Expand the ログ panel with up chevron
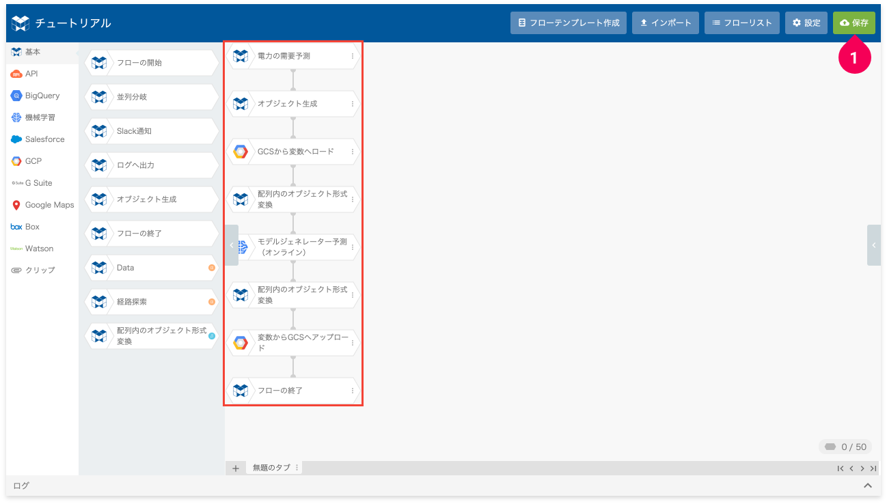The height and width of the screenshot is (504, 887). pos(868,486)
